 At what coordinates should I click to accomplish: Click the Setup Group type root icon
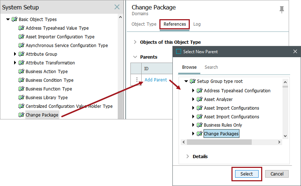click(193, 81)
